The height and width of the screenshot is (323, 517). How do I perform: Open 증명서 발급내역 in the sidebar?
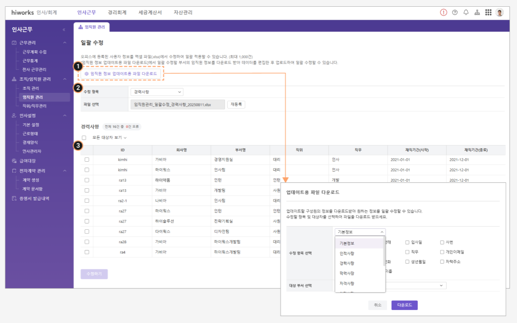click(x=34, y=199)
